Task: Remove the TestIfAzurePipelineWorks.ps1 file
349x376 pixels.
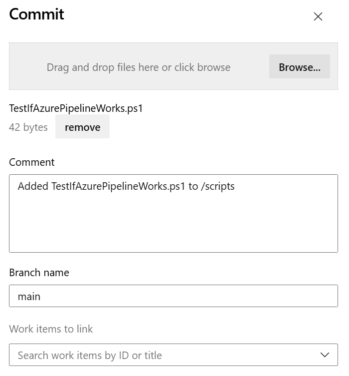Action: click(82, 127)
